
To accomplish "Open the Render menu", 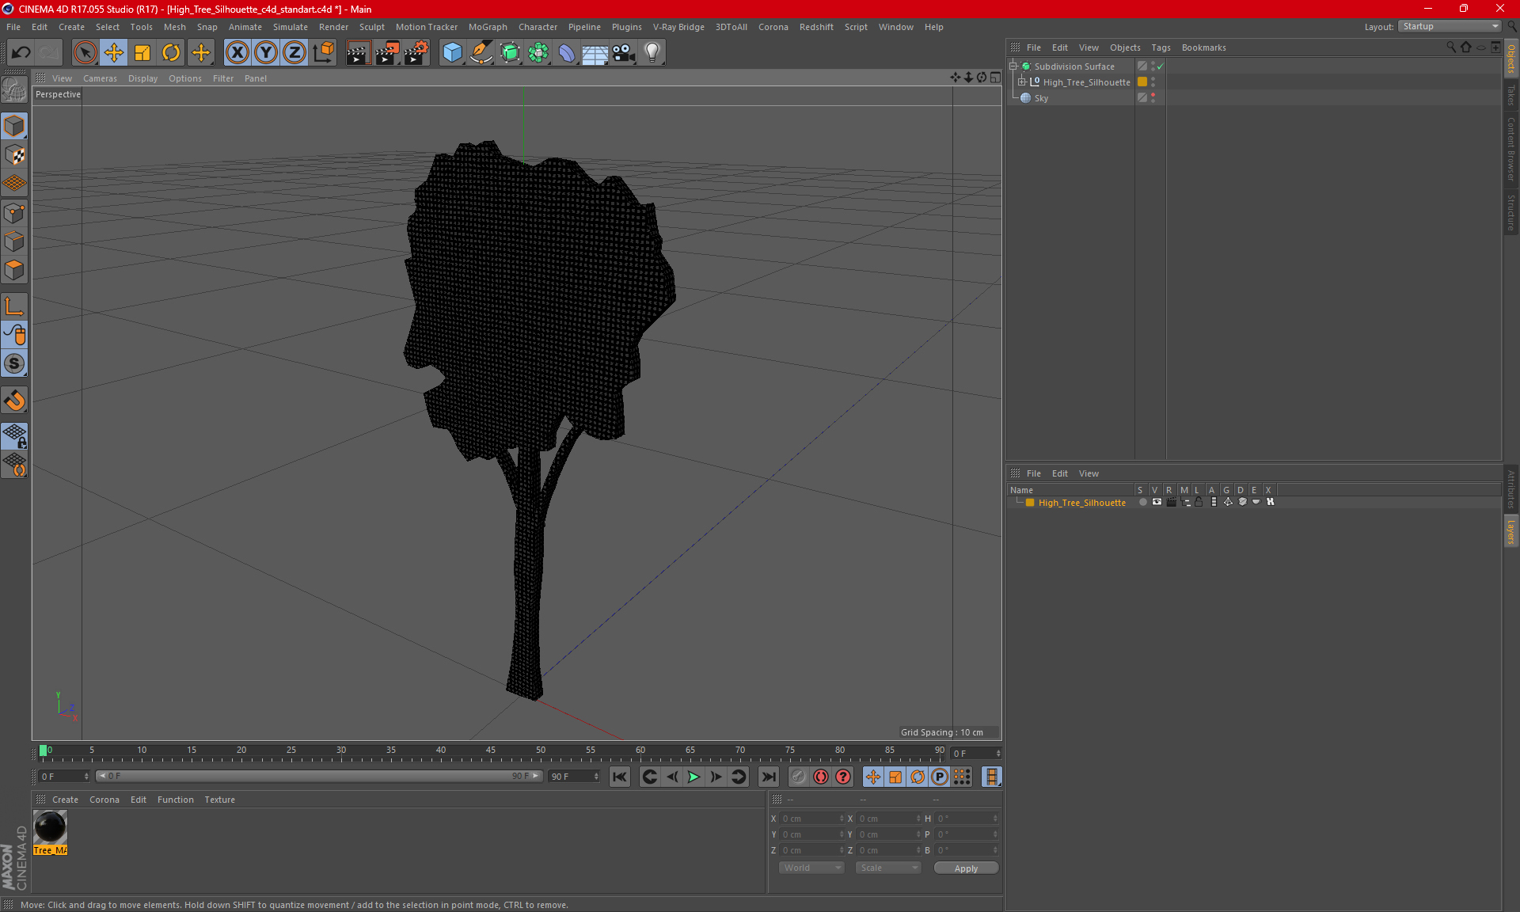I will click(x=333, y=27).
